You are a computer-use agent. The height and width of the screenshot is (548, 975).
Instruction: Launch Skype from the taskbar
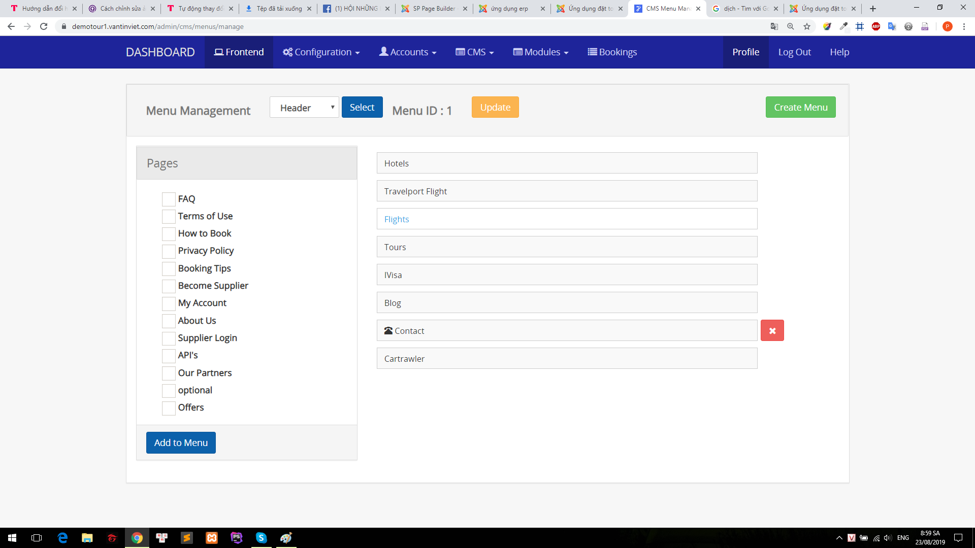click(x=261, y=538)
